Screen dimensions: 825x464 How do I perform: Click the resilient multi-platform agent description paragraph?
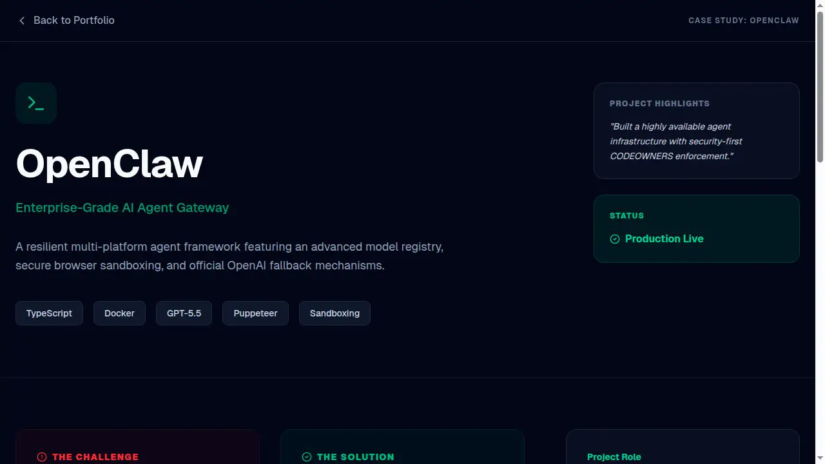[229, 256]
